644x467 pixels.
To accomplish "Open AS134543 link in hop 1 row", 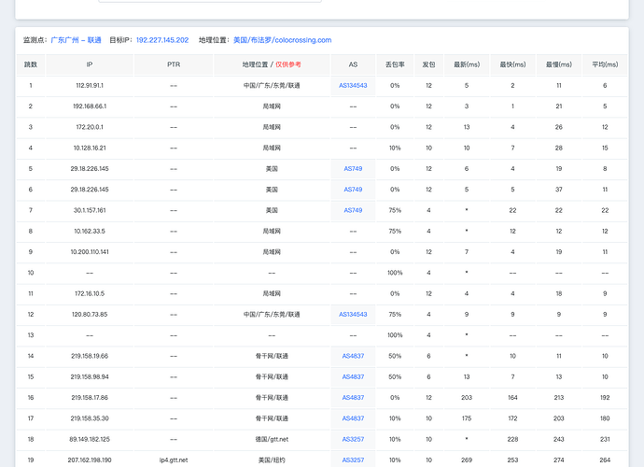I will click(x=353, y=86).
